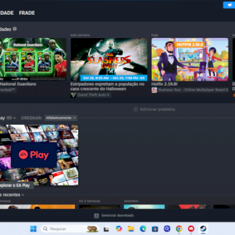The width and height of the screenshot is (235, 235).
Task: Open File Explorer from the taskbar
Action: coord(131,229)
